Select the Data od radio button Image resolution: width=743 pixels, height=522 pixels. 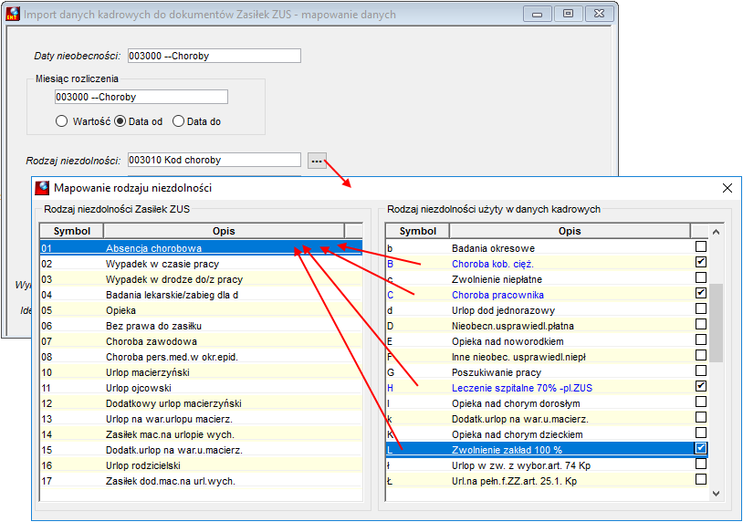click(120, 121)
